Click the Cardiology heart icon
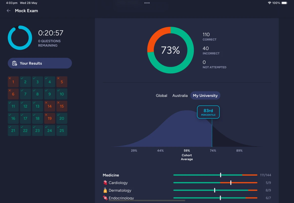 105,183
